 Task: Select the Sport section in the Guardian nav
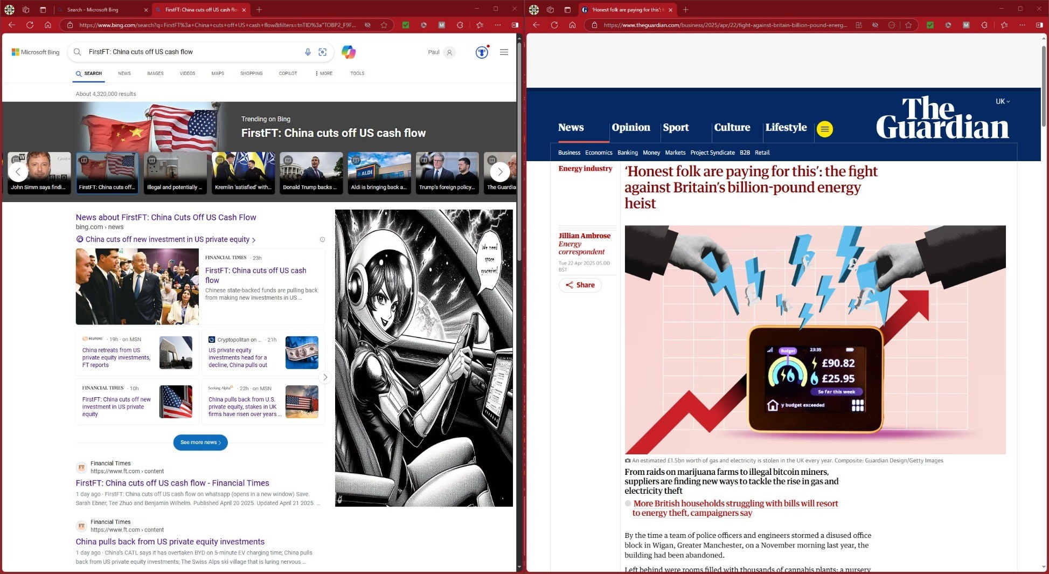click(x=676, y=128)
